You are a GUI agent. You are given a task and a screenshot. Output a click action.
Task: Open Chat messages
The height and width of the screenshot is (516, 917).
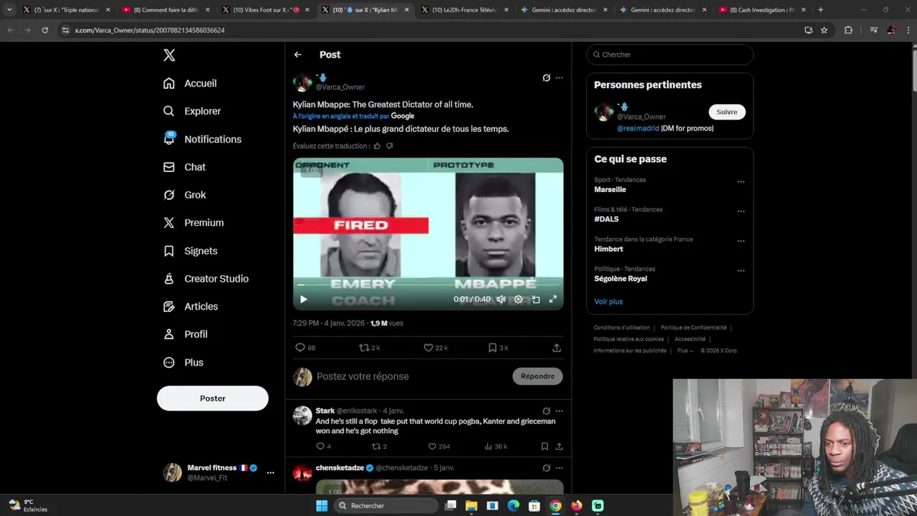click(x=184, y=167)
